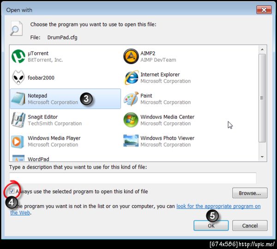Choose the Windows Photo Viewer icon

[131, 141]
